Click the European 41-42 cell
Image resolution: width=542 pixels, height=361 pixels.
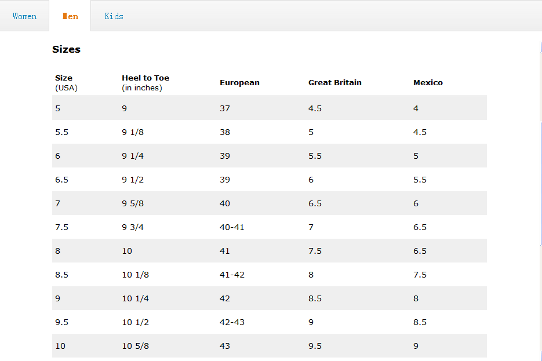[232, 275]
